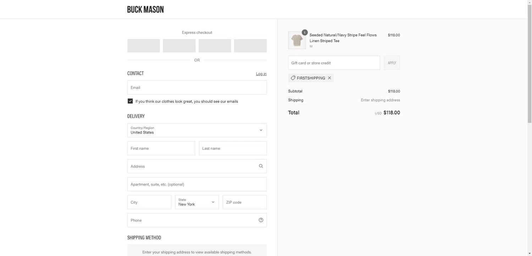
Task: Click the 'SHIPPING METHOD' heading
Action: (144, 238)
